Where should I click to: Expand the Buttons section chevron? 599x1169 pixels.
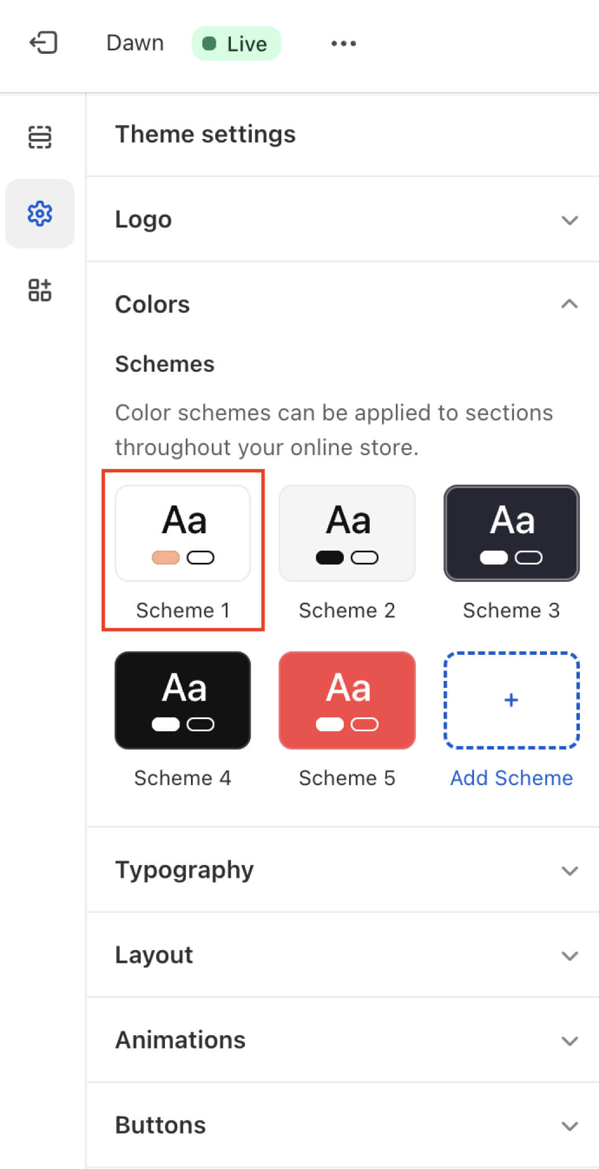[x=569, y=1126]
